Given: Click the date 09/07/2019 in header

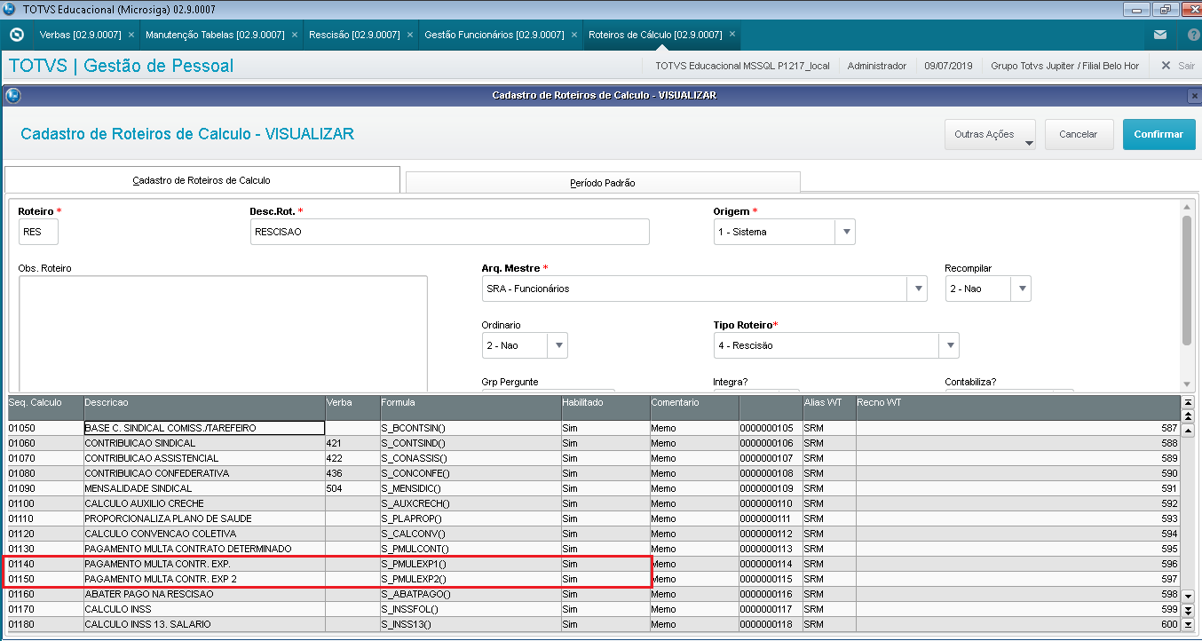Looking at the screenshot, I should 948,66.
